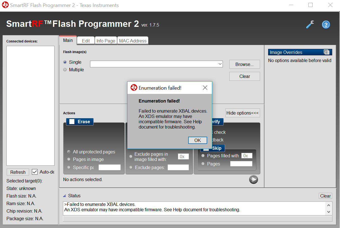Collapse the Status section triangle
This screenshot has width=340, height=228.
[65, 196]
